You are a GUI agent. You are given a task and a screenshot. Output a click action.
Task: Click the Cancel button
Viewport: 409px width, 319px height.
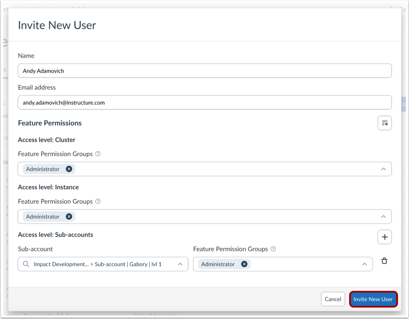pyautogui.click(x=333, y=299)
